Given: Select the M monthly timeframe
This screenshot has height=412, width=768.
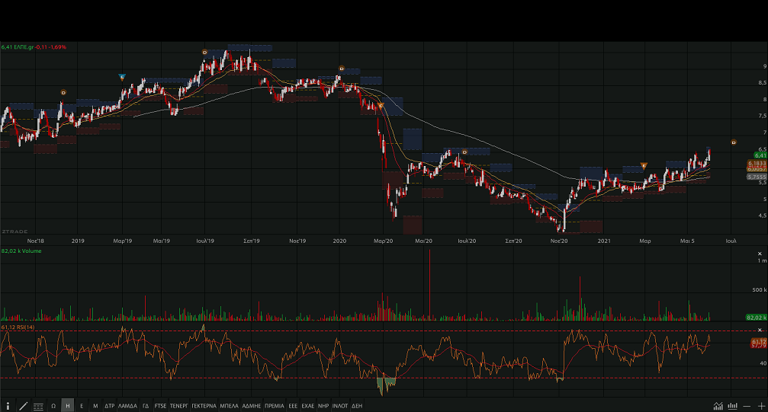Looking at the screenshot, I should pos(95,406).
